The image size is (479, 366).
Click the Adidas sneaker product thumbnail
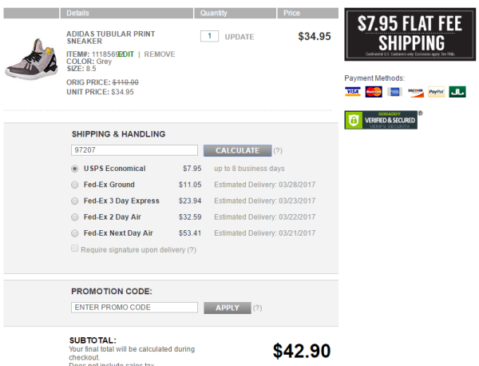pos(31,59)
